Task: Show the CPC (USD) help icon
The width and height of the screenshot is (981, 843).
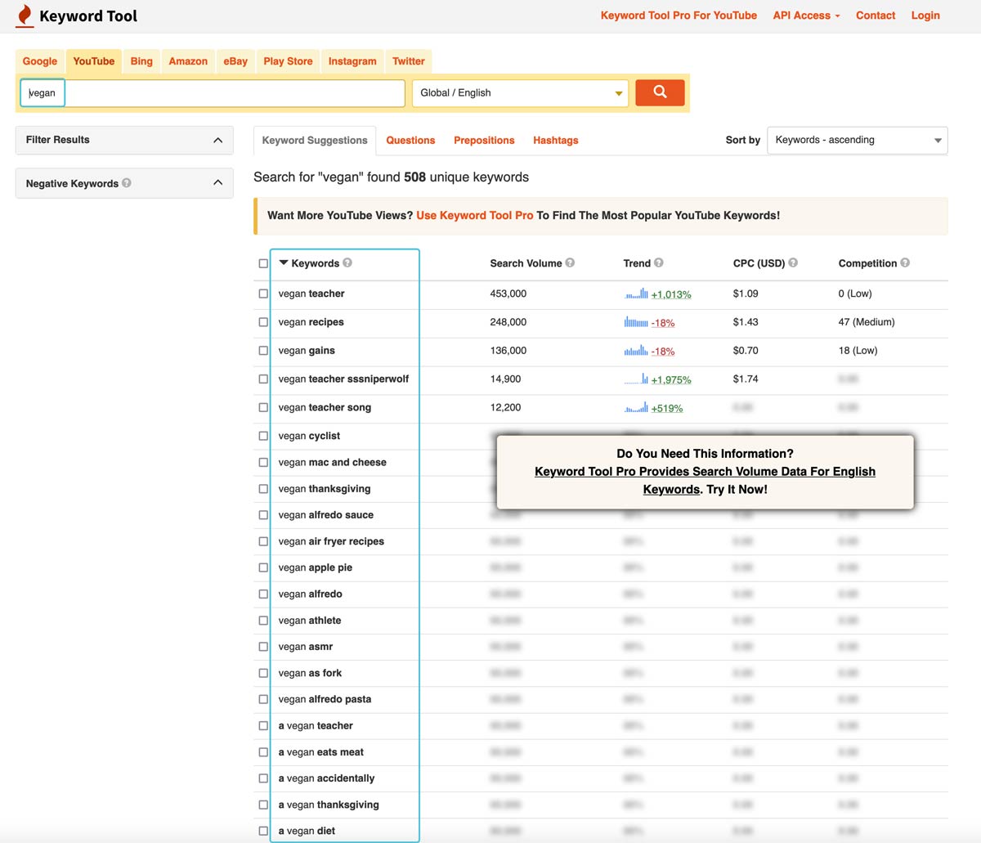Action: (793, 262)
